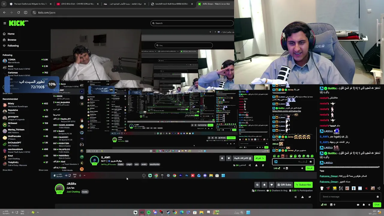The image size is (384, 216).
Task: Open Microsoft Edge from Windows taskbar
Action: pyautogui.click(x=181, y=212)
